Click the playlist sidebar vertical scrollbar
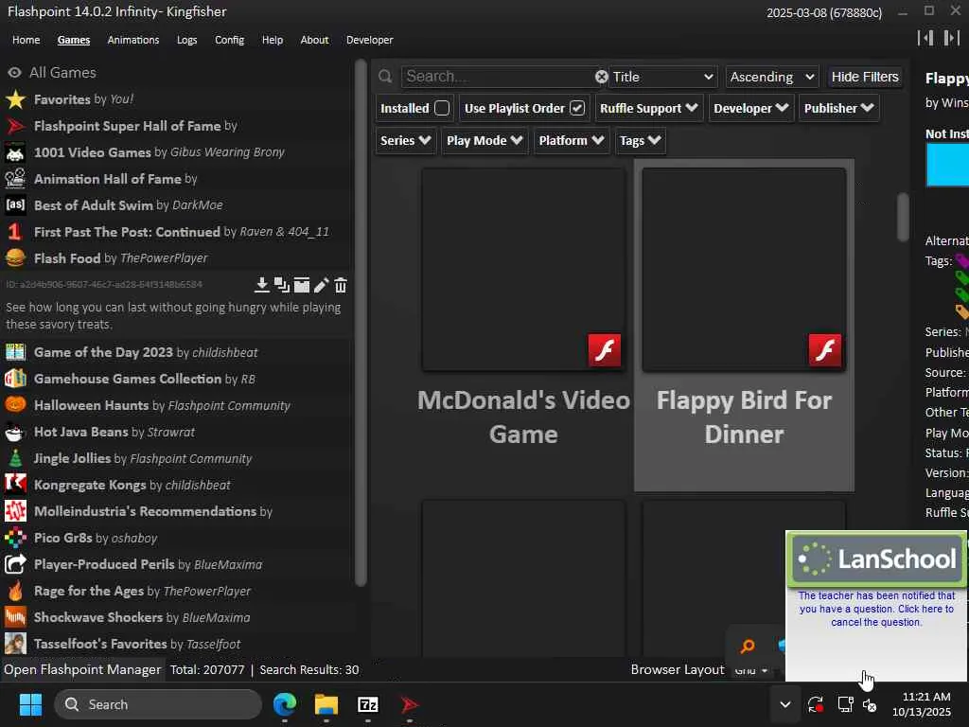This screenshot has height=727, width=969. [x=361, y=322]
